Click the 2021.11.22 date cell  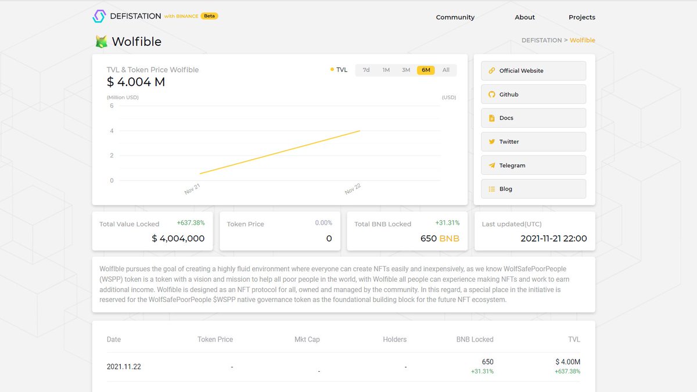pos(124,367)
